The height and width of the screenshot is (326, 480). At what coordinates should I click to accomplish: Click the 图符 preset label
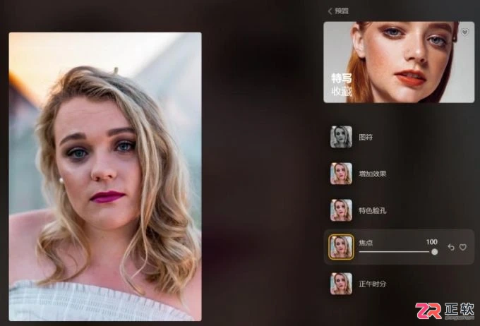click(366, 137)
